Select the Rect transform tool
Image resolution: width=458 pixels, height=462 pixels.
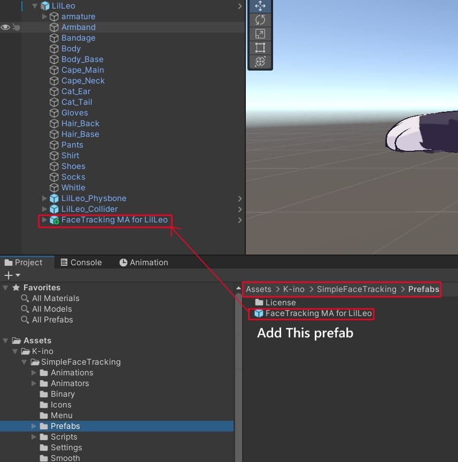260,48
